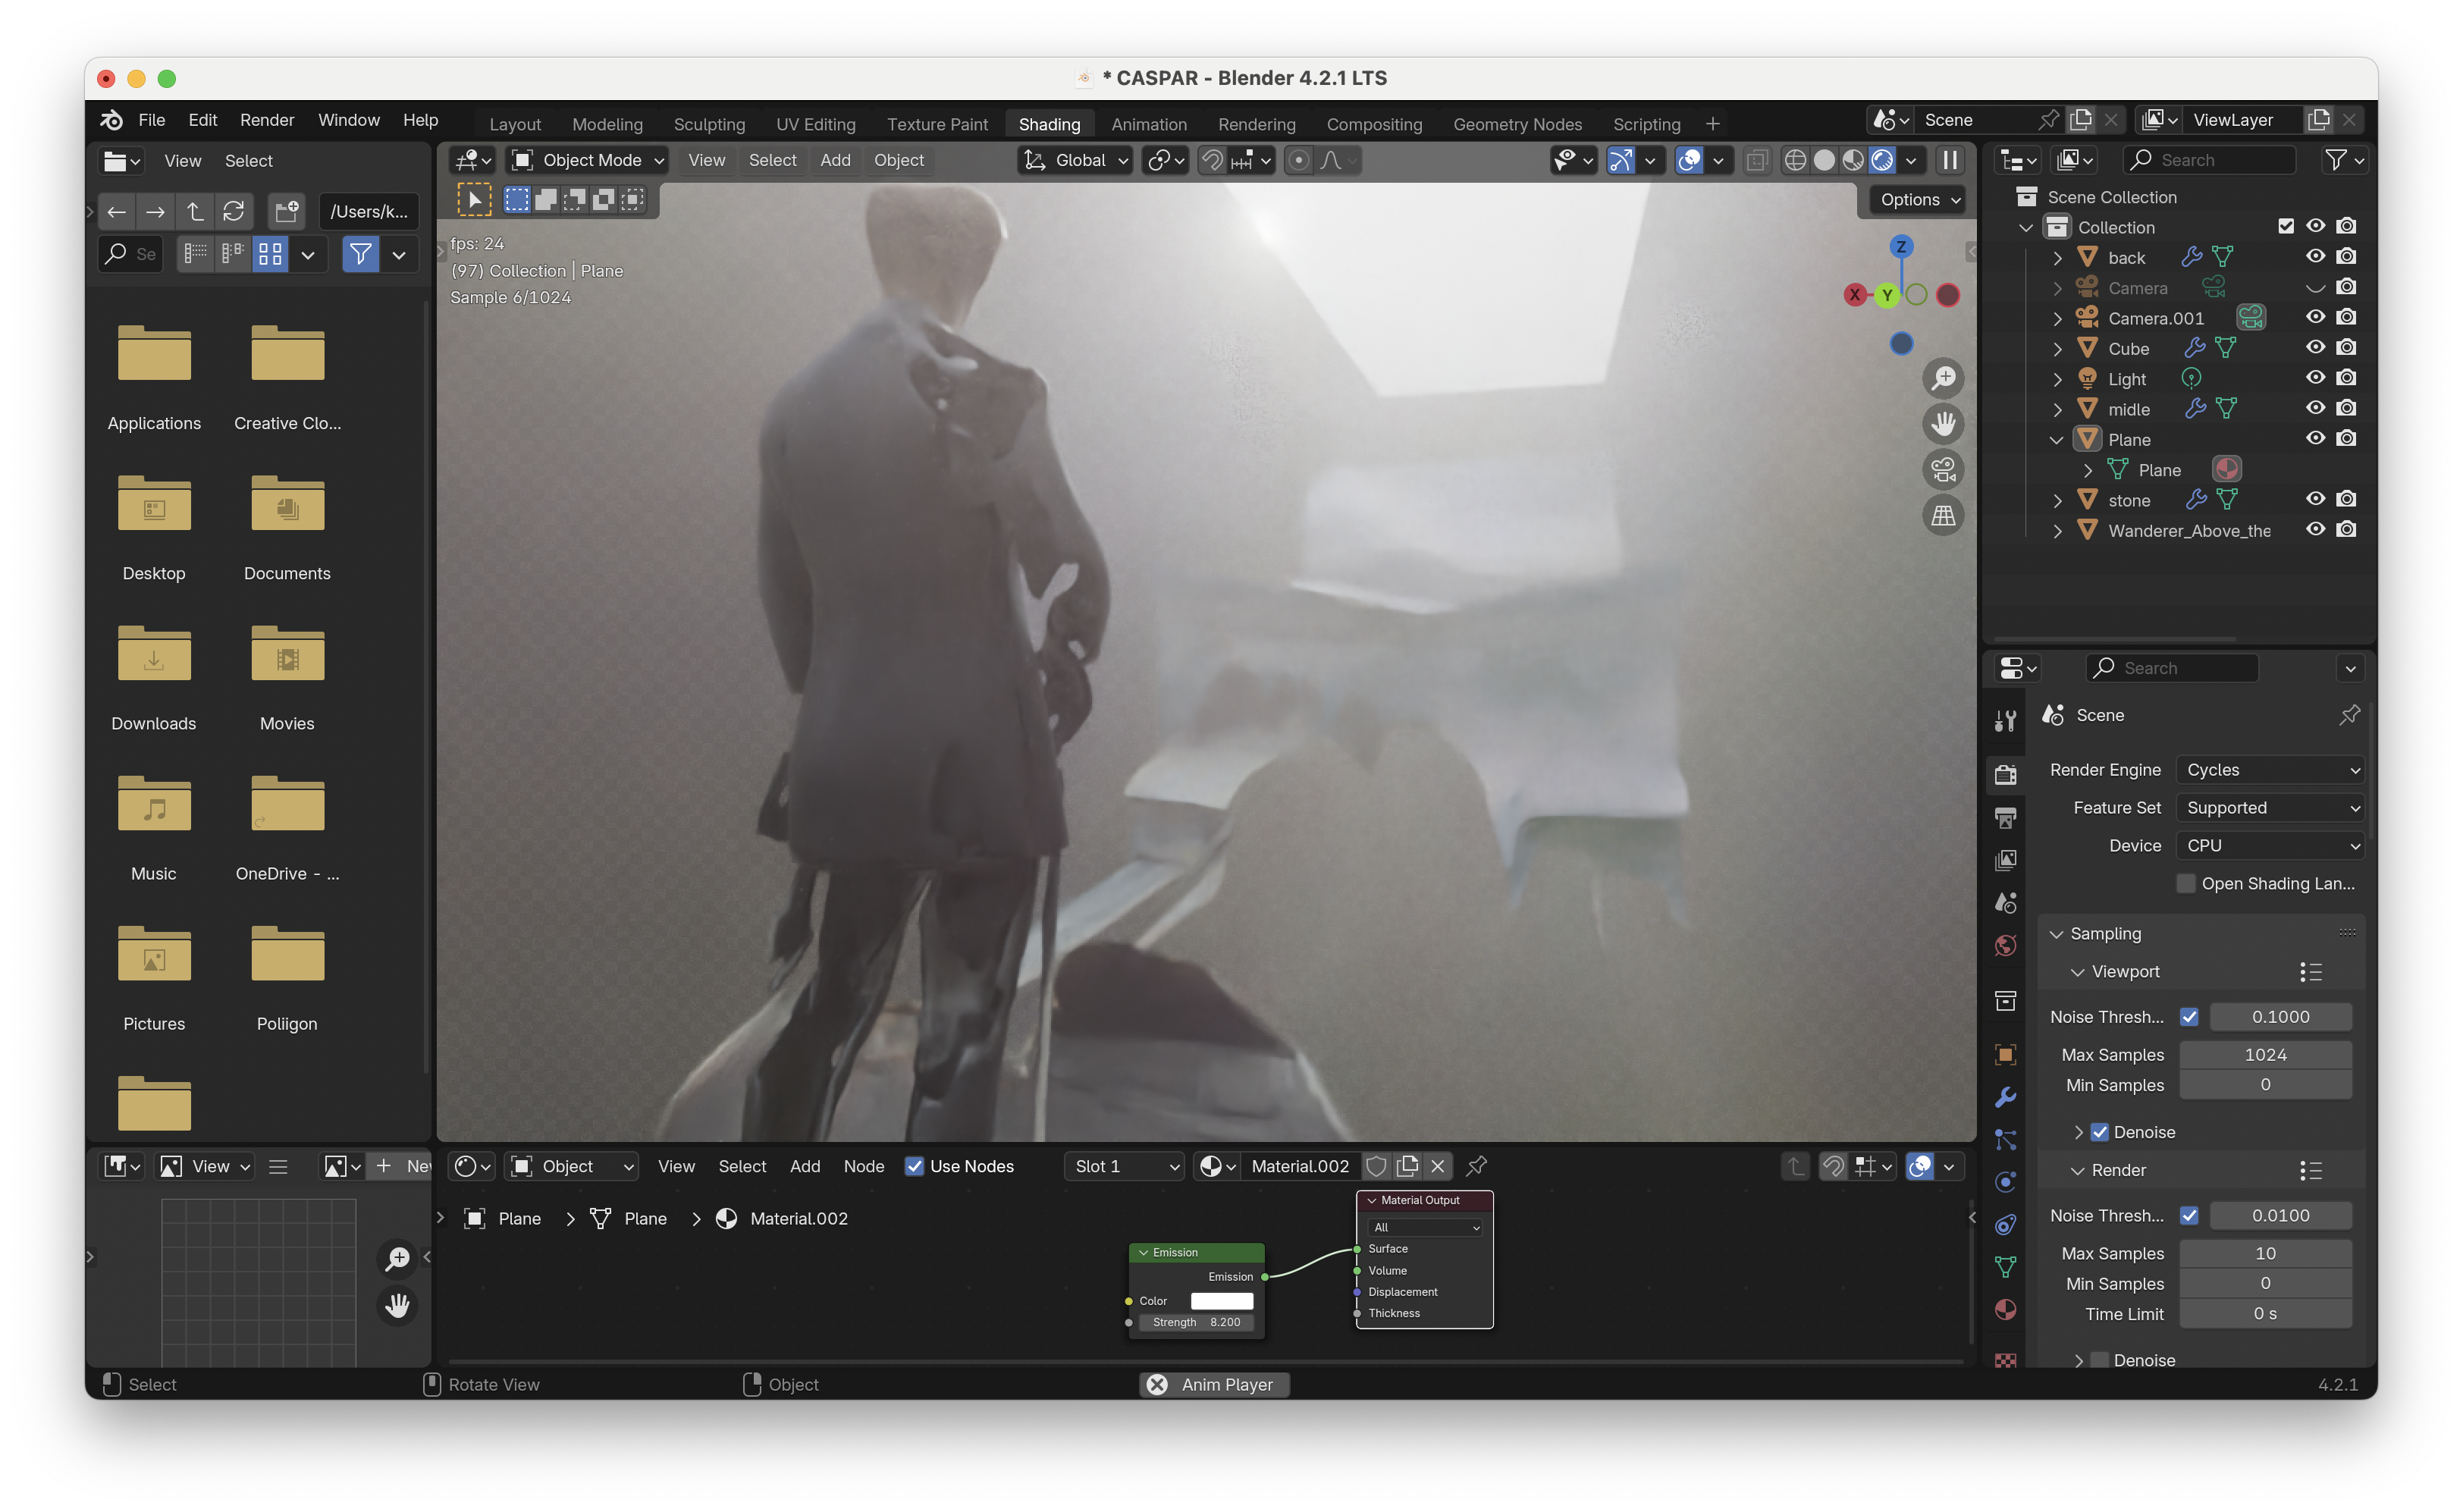Enable Open Shading Language checkbox
Viewport: 2463px width, 1512px height.
2186,883
